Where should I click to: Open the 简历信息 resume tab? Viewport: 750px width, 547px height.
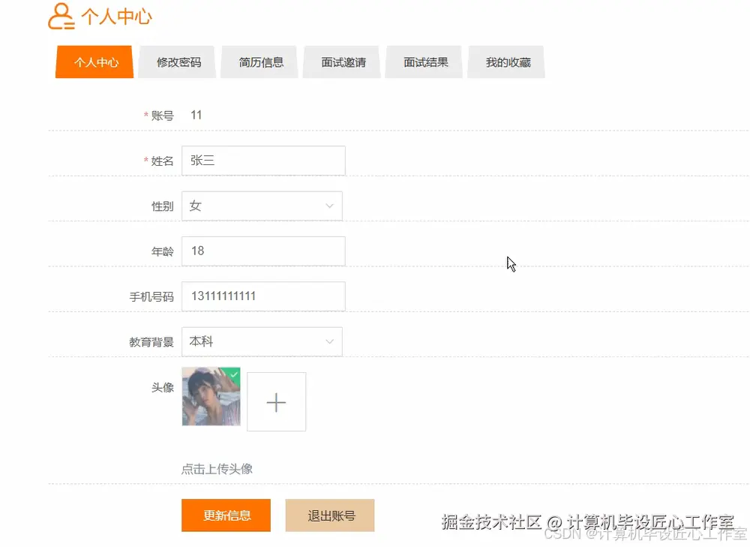[x=259, y=62]
